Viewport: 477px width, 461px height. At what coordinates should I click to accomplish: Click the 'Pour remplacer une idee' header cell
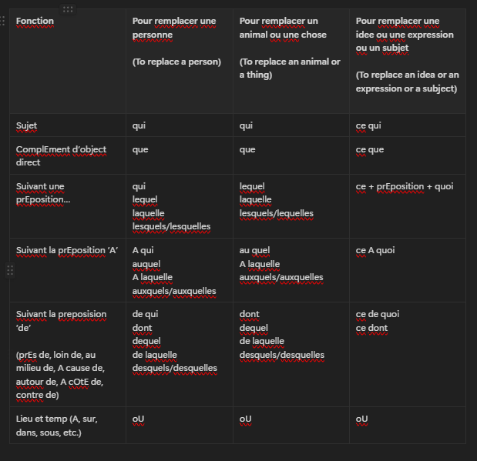pos(407,62)
